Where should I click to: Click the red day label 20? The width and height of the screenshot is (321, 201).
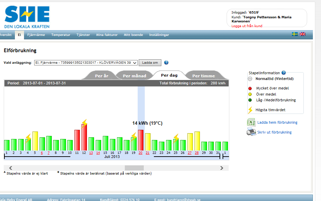click(x=140, y=153)
